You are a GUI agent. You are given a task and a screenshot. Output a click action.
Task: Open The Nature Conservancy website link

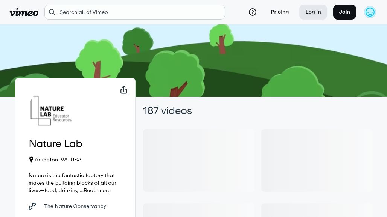pos(75,206)
